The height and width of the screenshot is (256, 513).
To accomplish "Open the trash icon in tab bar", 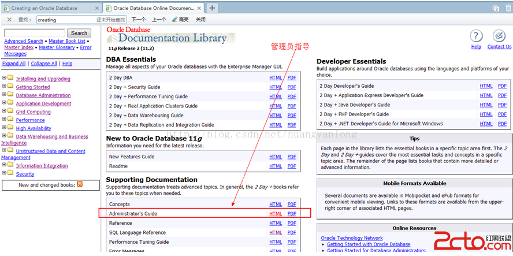I will click(x=508, y=8).
